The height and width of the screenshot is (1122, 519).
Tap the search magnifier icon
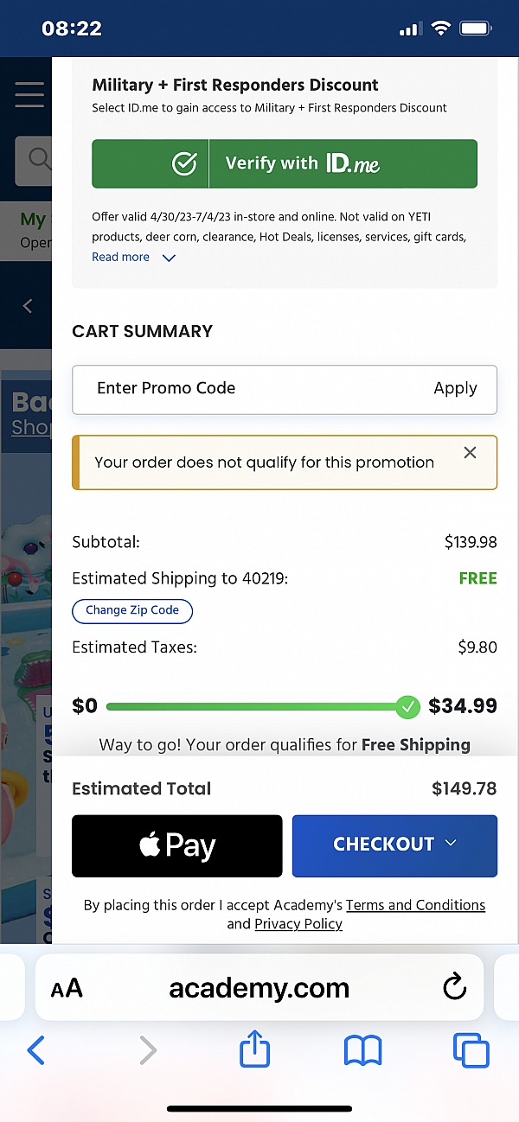click(38, 159)
